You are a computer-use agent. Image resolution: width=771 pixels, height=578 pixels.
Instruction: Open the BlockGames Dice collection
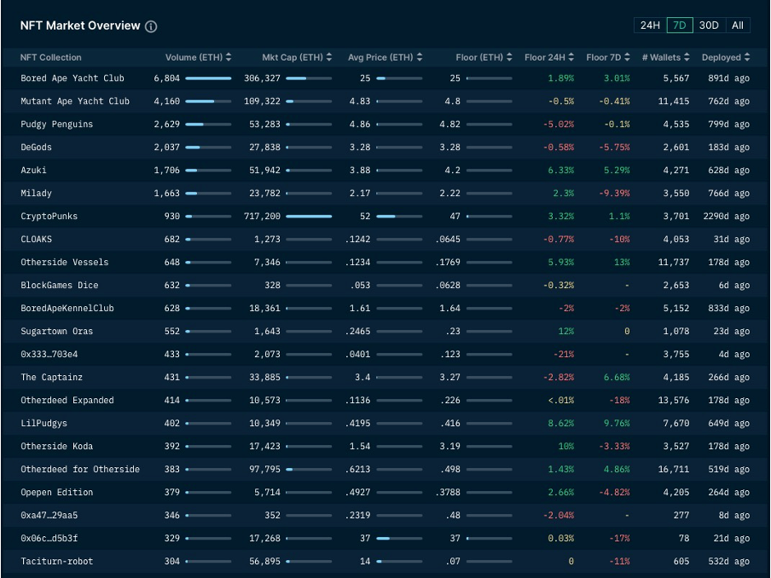(60, 286)
